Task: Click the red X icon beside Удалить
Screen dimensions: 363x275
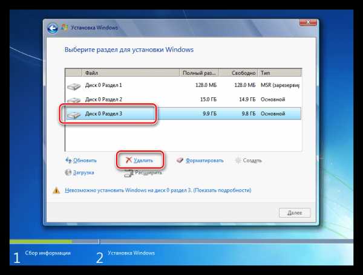Action: coord(129,160)
